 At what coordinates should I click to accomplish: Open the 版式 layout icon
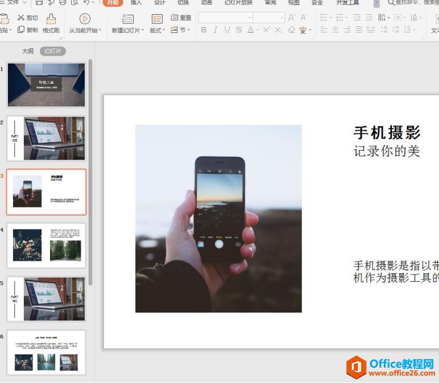click(157, 19)
